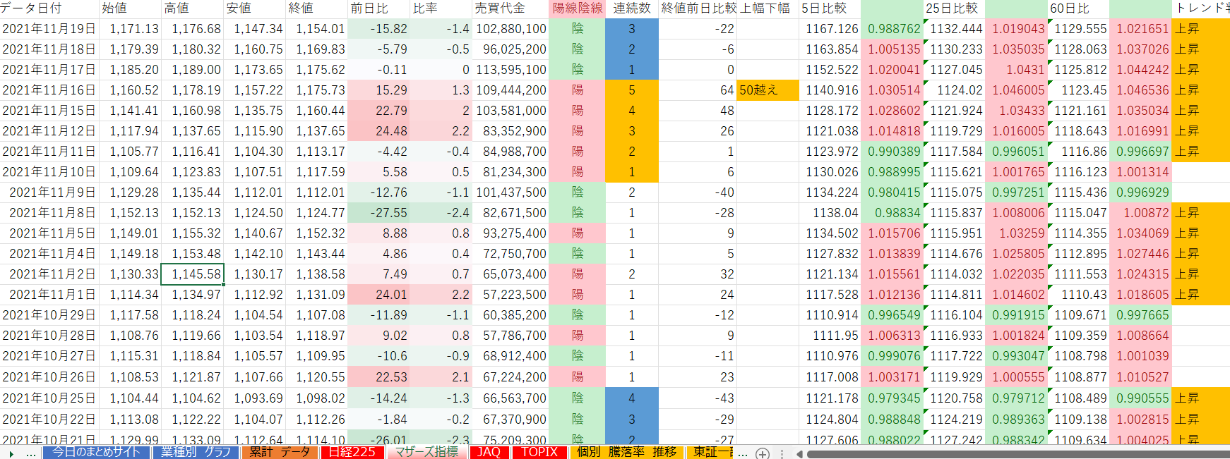Switch to the JAQ sheet tab
The height and width of the screenshot is (459, 1230).
point(489,453)
